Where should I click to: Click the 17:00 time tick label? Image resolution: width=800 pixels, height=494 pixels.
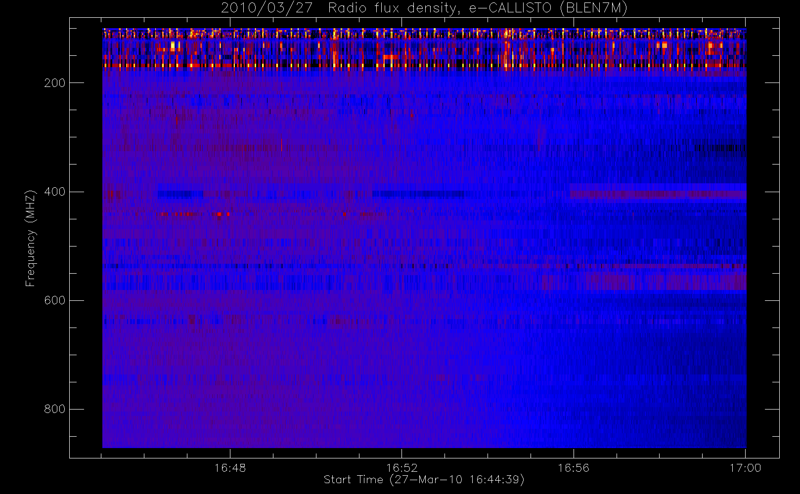point(745,468)
